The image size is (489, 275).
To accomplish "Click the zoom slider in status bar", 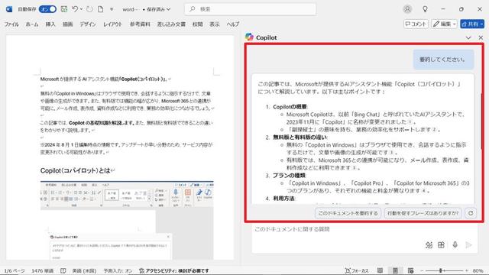I will [444, 270].
